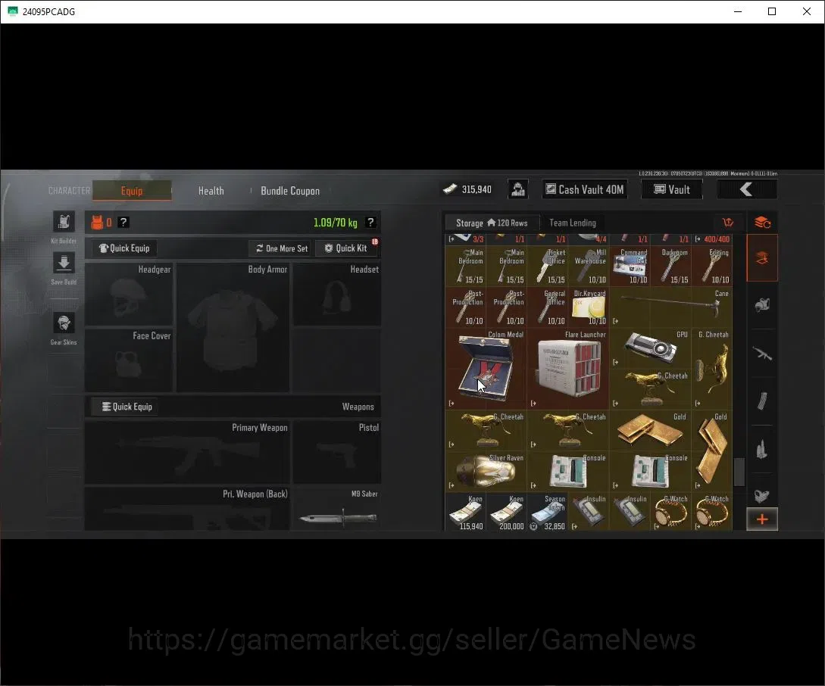Switch to the Health tab
The image size is (825, 686).
pos(211,191)
